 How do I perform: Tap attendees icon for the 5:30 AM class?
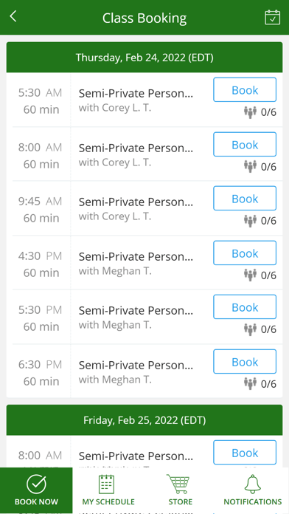point(251,112)
